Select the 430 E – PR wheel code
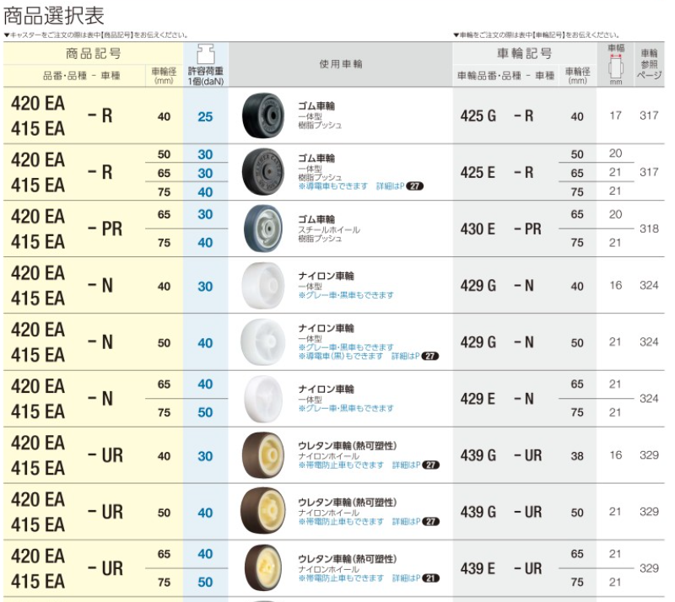Screen dimensions: 675x602 [501, 228]
